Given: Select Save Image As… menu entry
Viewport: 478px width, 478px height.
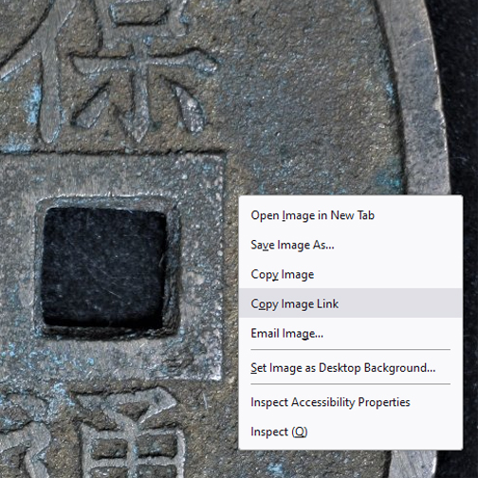Looking at the screenshot, I should click(x=351, y=245).
